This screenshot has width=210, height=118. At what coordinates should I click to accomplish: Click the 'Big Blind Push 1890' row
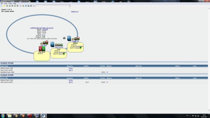point(104,72)
